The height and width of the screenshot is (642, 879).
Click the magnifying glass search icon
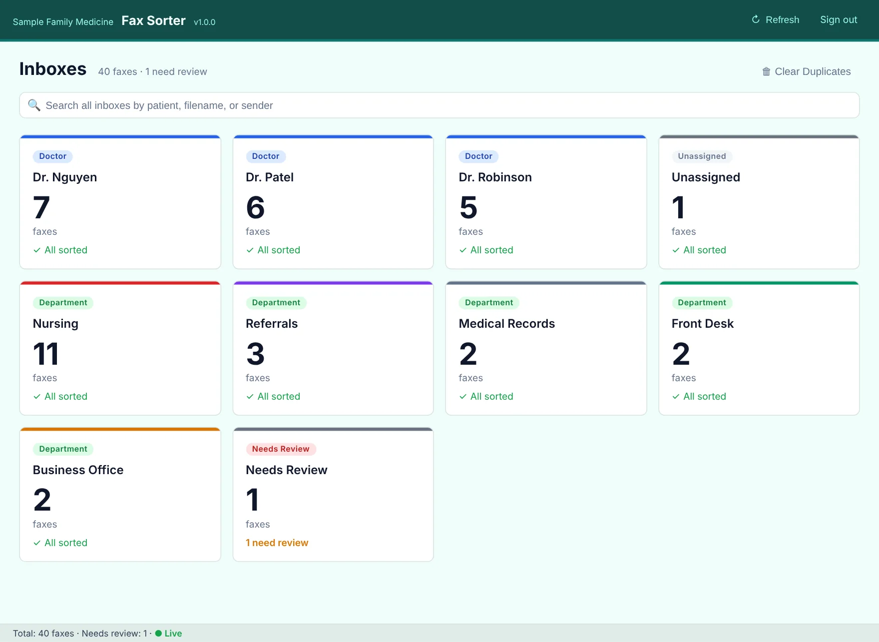point(34,105)
